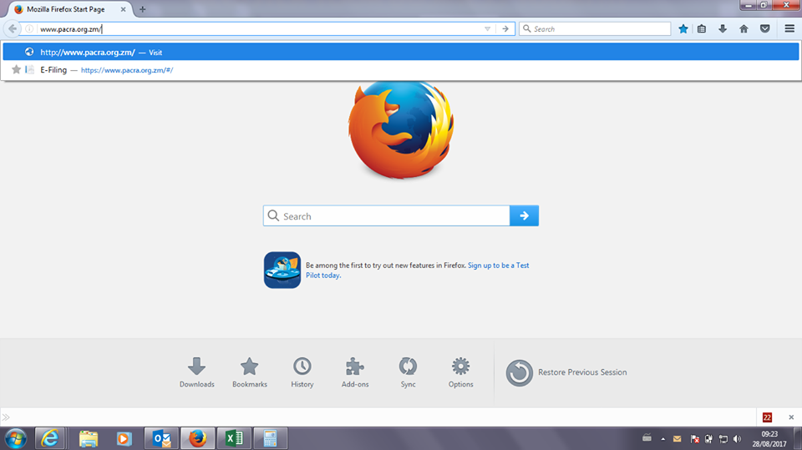Open Bookmarks from start page
Viewport: 802px width, 450px height.
coord(250,373)
